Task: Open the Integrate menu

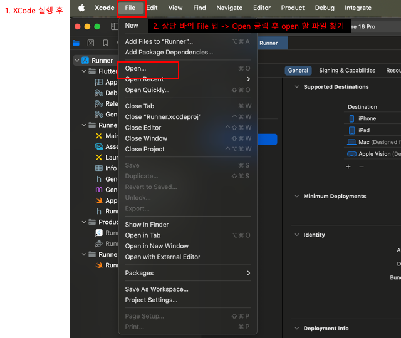Action: 358,8
